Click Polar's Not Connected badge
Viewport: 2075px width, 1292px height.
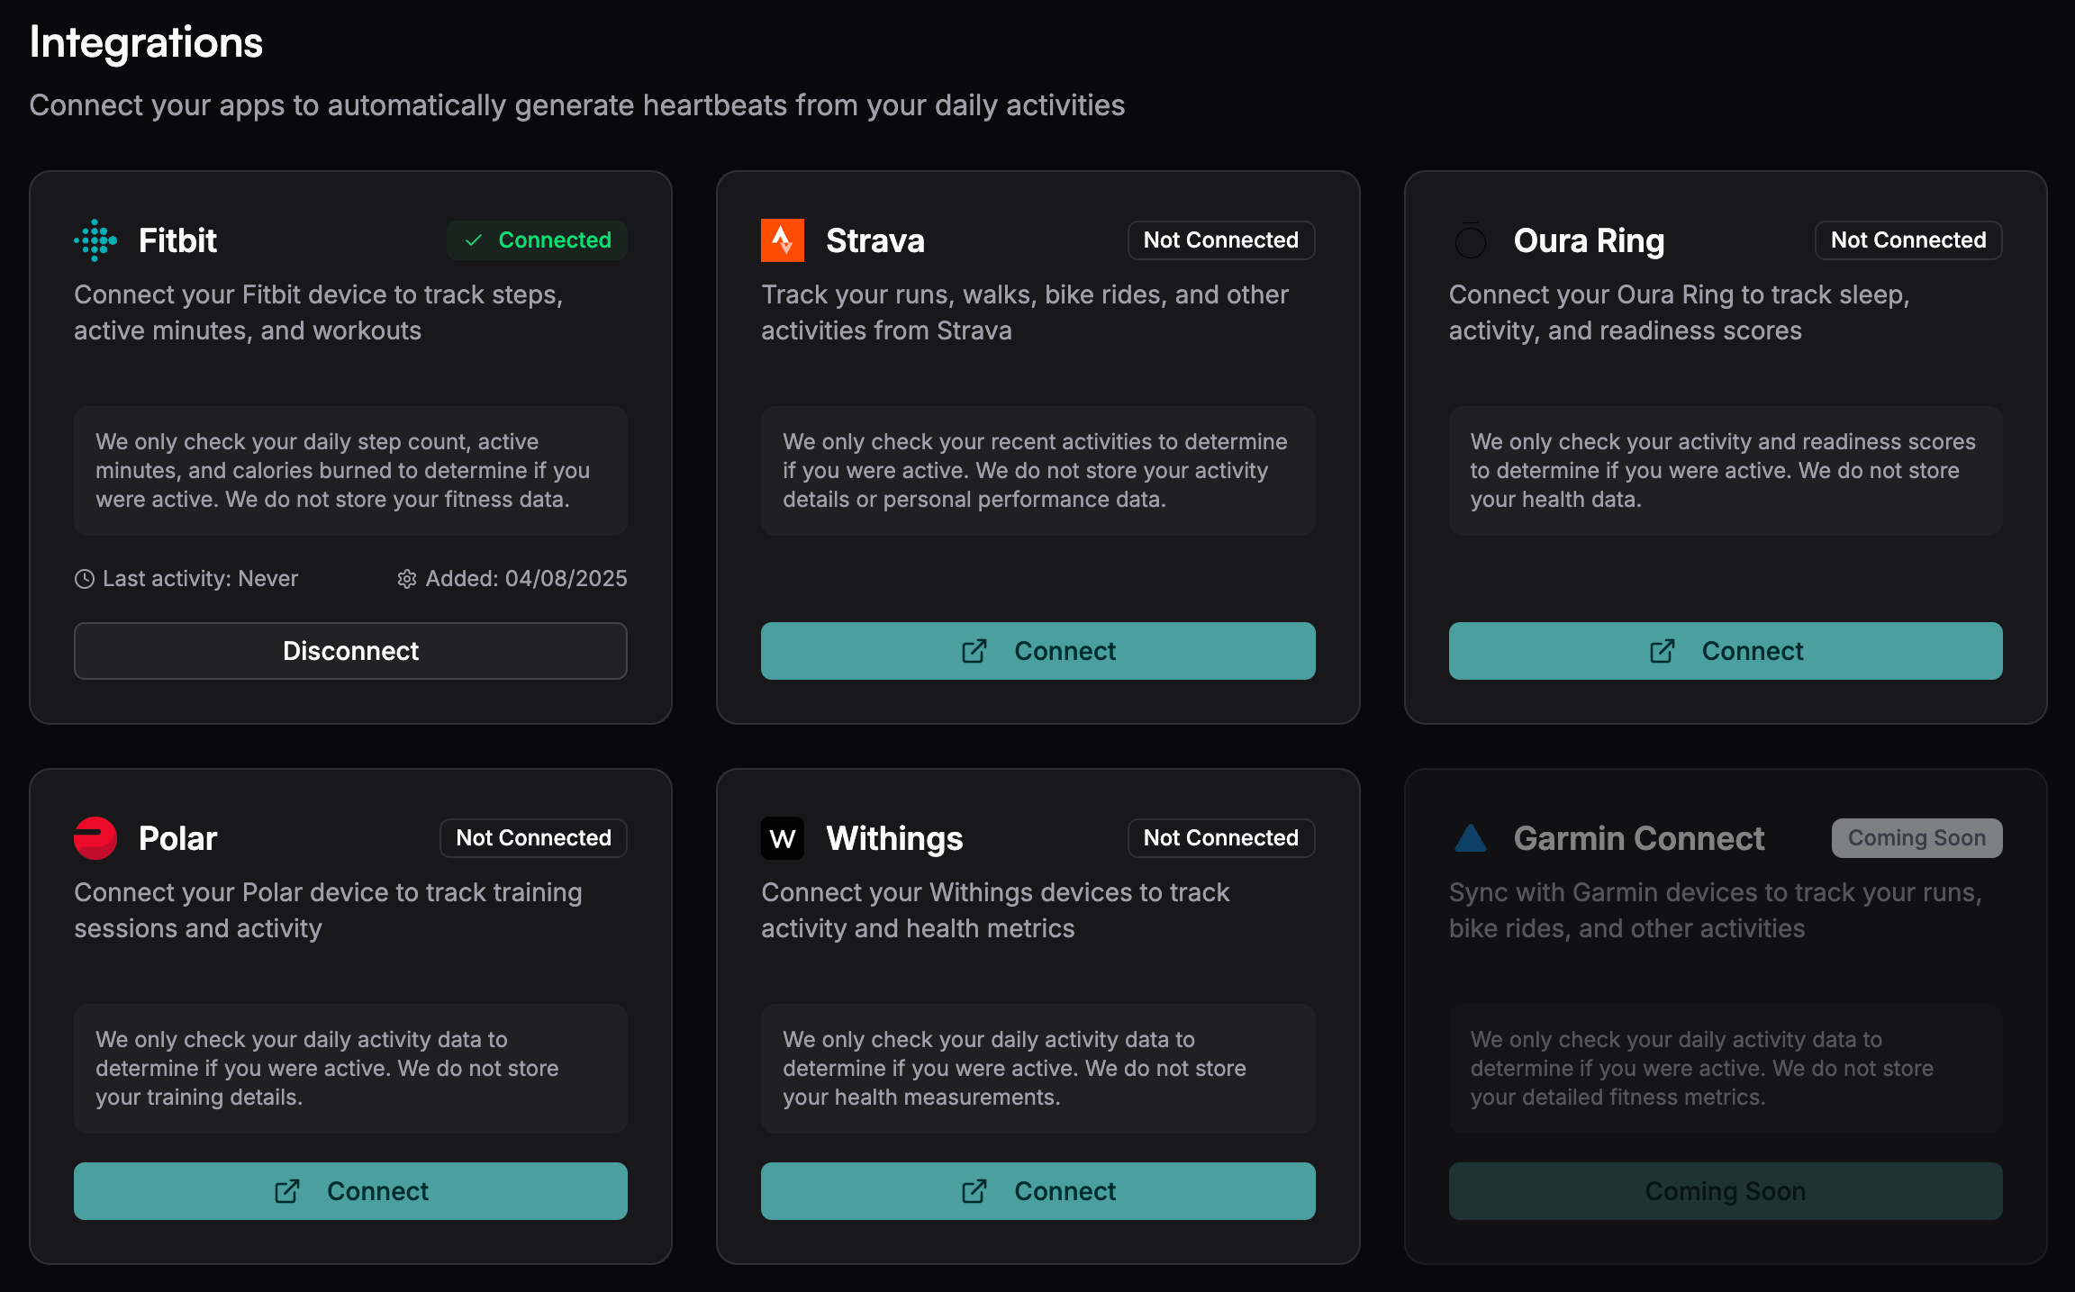[x=533, y=838]
